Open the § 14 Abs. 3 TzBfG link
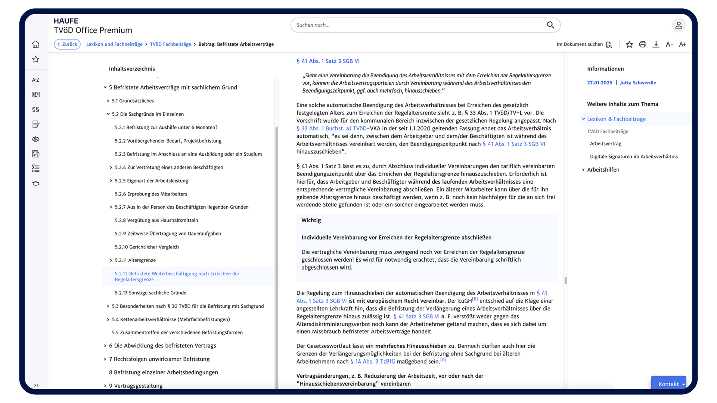 click(x=372, y=362)
